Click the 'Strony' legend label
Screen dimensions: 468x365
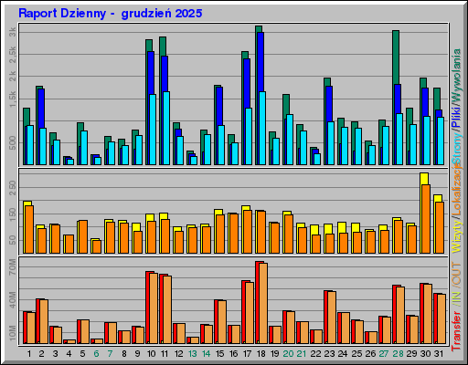[456, 148]
